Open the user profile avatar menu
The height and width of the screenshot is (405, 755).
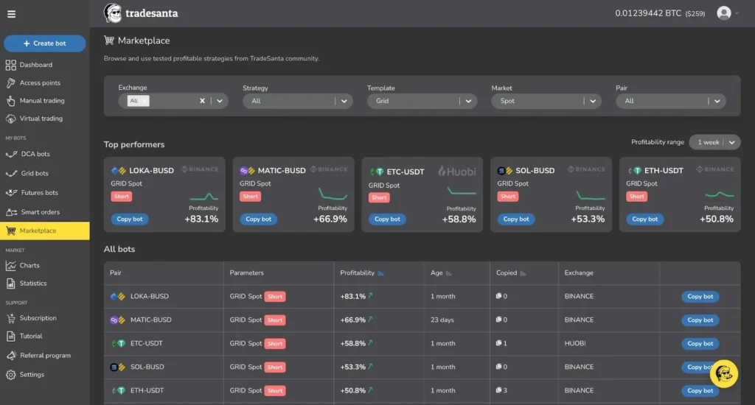724,13
